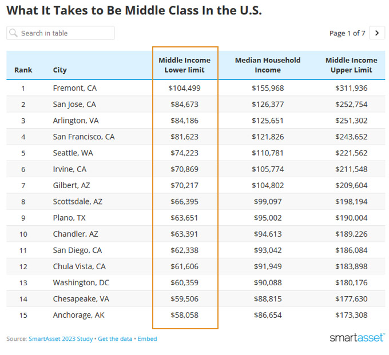Click the Get the data link
This screenshot has height=355, width=389.
click(x=115, y=339)
